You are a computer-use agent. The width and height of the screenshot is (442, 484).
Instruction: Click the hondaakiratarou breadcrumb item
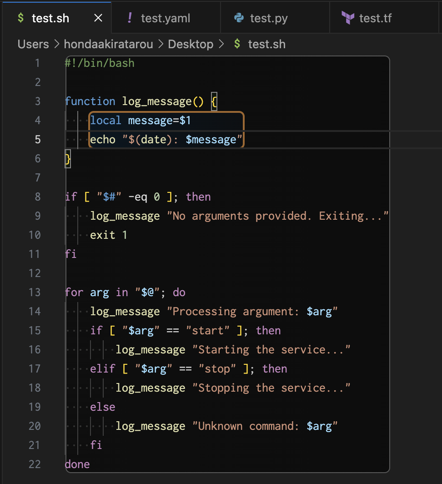tap(109, 44)
